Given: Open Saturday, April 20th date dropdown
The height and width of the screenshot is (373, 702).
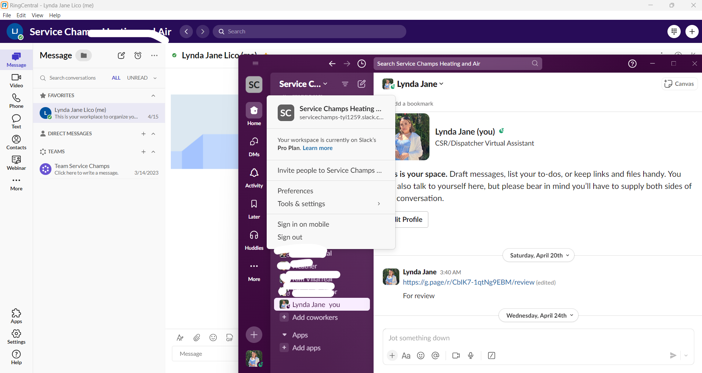Looking at the screenshot, I should (x=538, y=255).
